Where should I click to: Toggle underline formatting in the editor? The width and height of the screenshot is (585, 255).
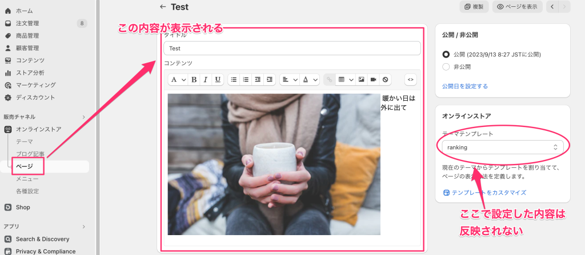coord(218,80)
